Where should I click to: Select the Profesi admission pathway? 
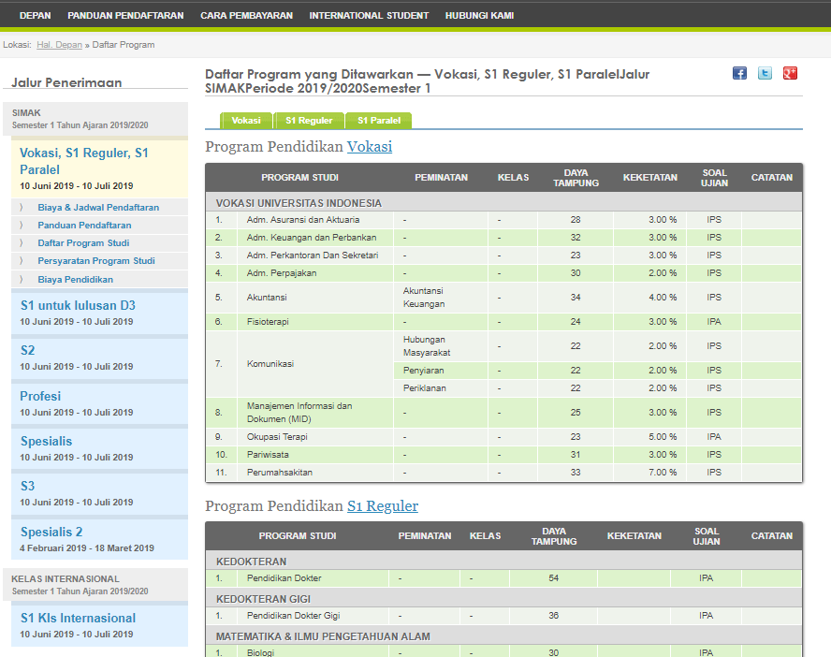click(99, 403)
